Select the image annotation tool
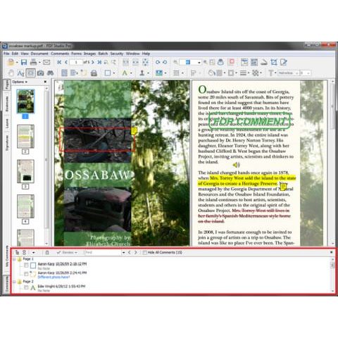 (x=159, y=73)
